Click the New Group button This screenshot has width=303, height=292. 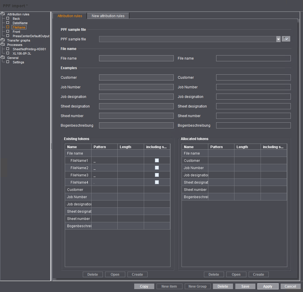tap(198, 286)
